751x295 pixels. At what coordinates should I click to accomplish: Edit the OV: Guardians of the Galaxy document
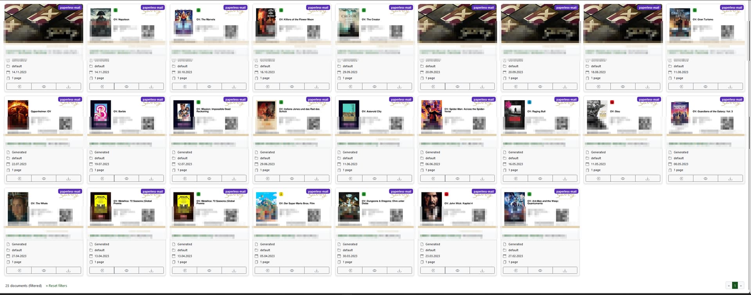pos(681,179)
